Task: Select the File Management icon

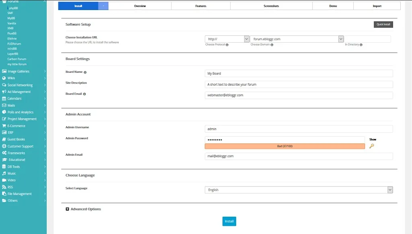Action: click(x=4, y=193)
